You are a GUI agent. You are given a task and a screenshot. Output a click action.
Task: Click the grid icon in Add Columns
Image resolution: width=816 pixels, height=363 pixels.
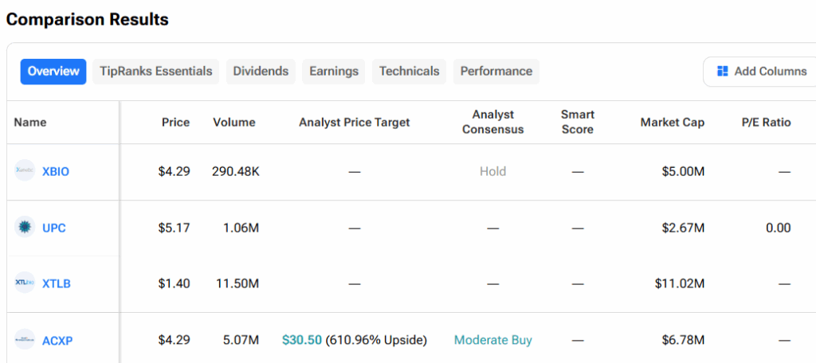pyautogui.click(x=723, y=72)
